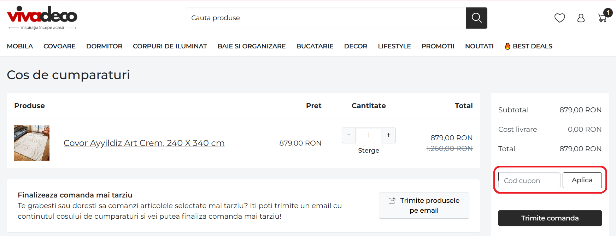This screenshot has width=616, height=236.
Task: Open the MOBILA menu
Action: click(20, 46)
